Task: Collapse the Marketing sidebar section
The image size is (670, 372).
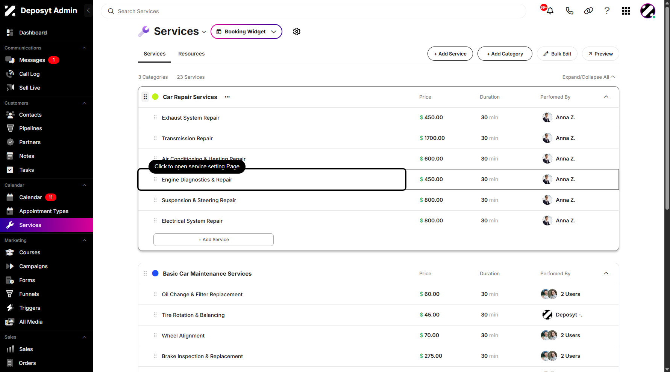Action: [x=84, y=240]
